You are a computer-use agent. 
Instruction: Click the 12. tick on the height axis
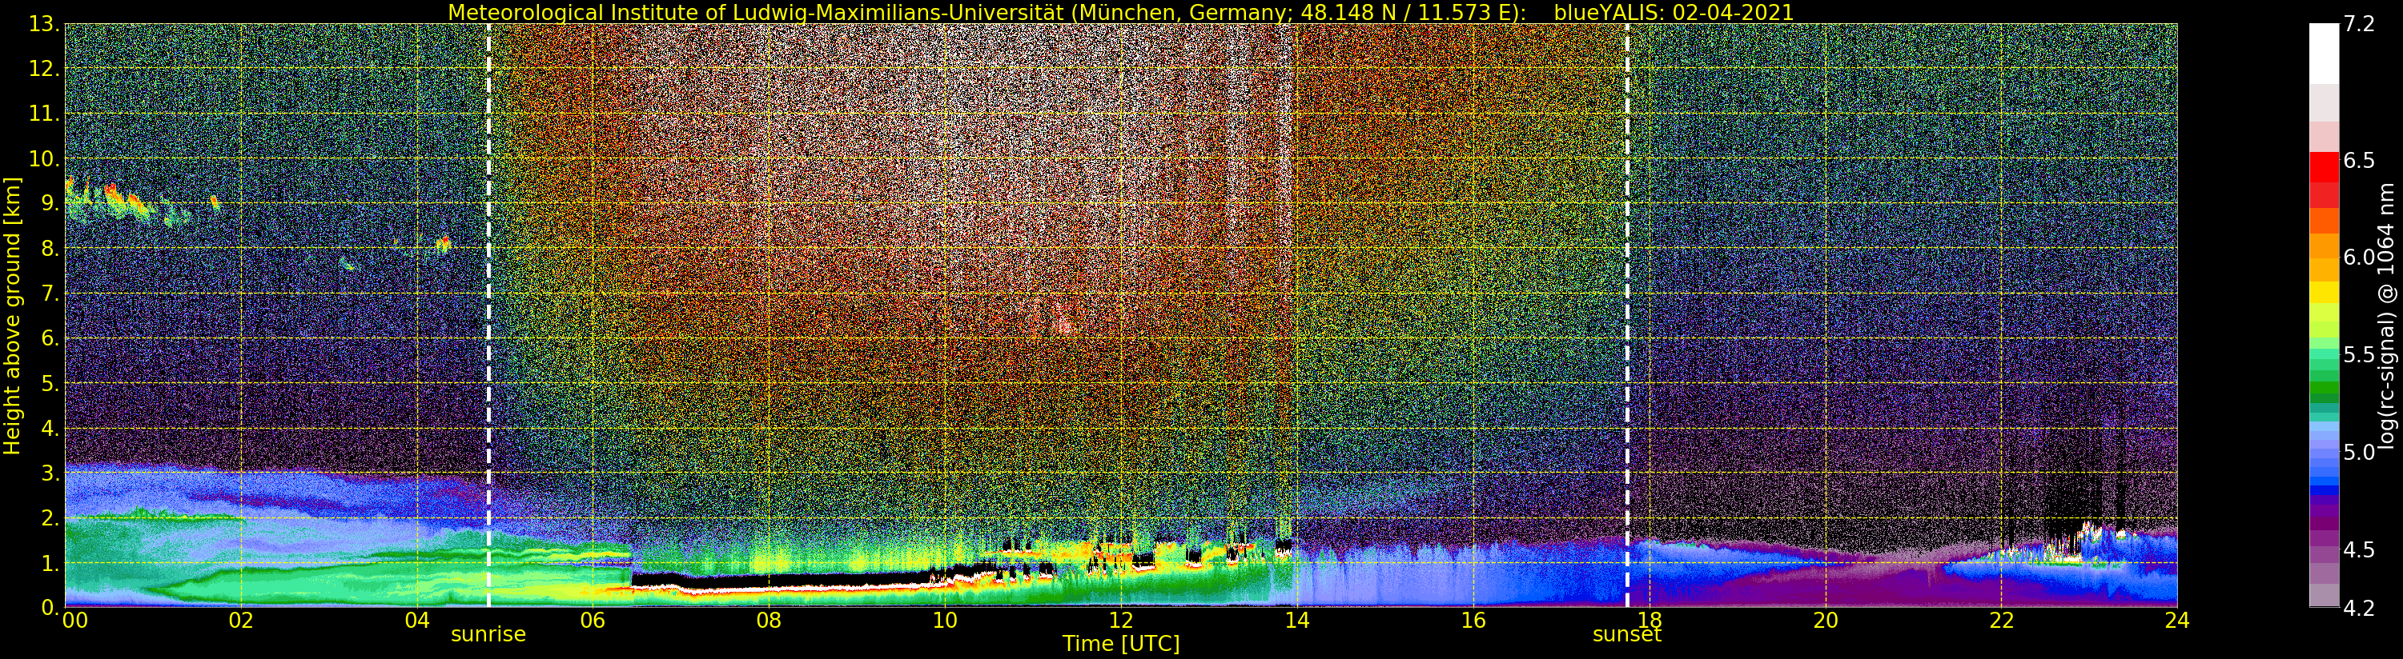point(45,69)
